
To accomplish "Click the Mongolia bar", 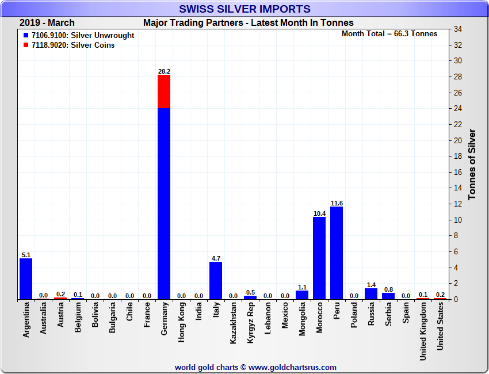I will point(302,295).
